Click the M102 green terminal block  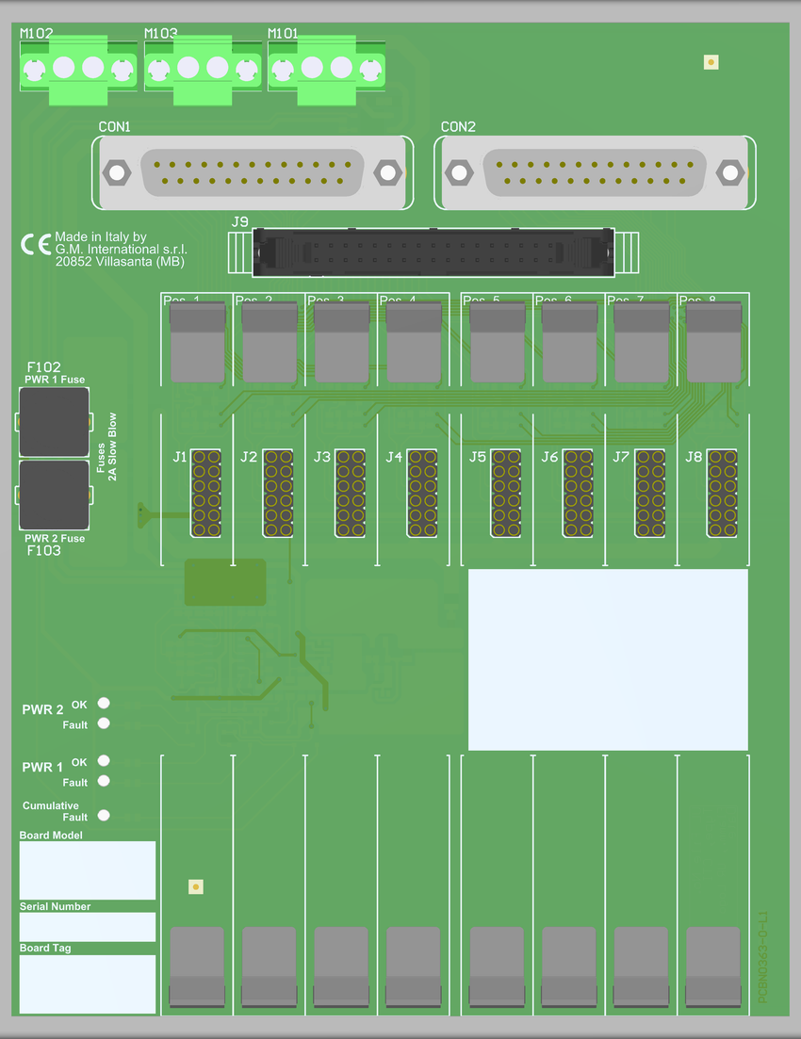78,70
